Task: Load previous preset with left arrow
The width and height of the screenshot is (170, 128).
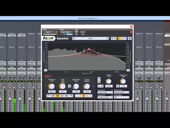Action: point(74,38)
